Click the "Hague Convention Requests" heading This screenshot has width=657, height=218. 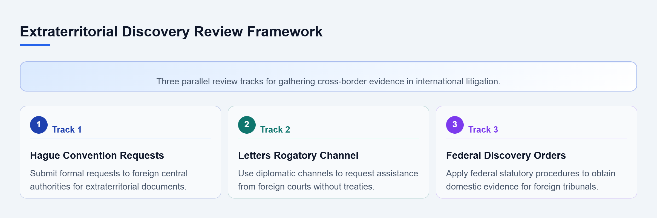(97, 156)
